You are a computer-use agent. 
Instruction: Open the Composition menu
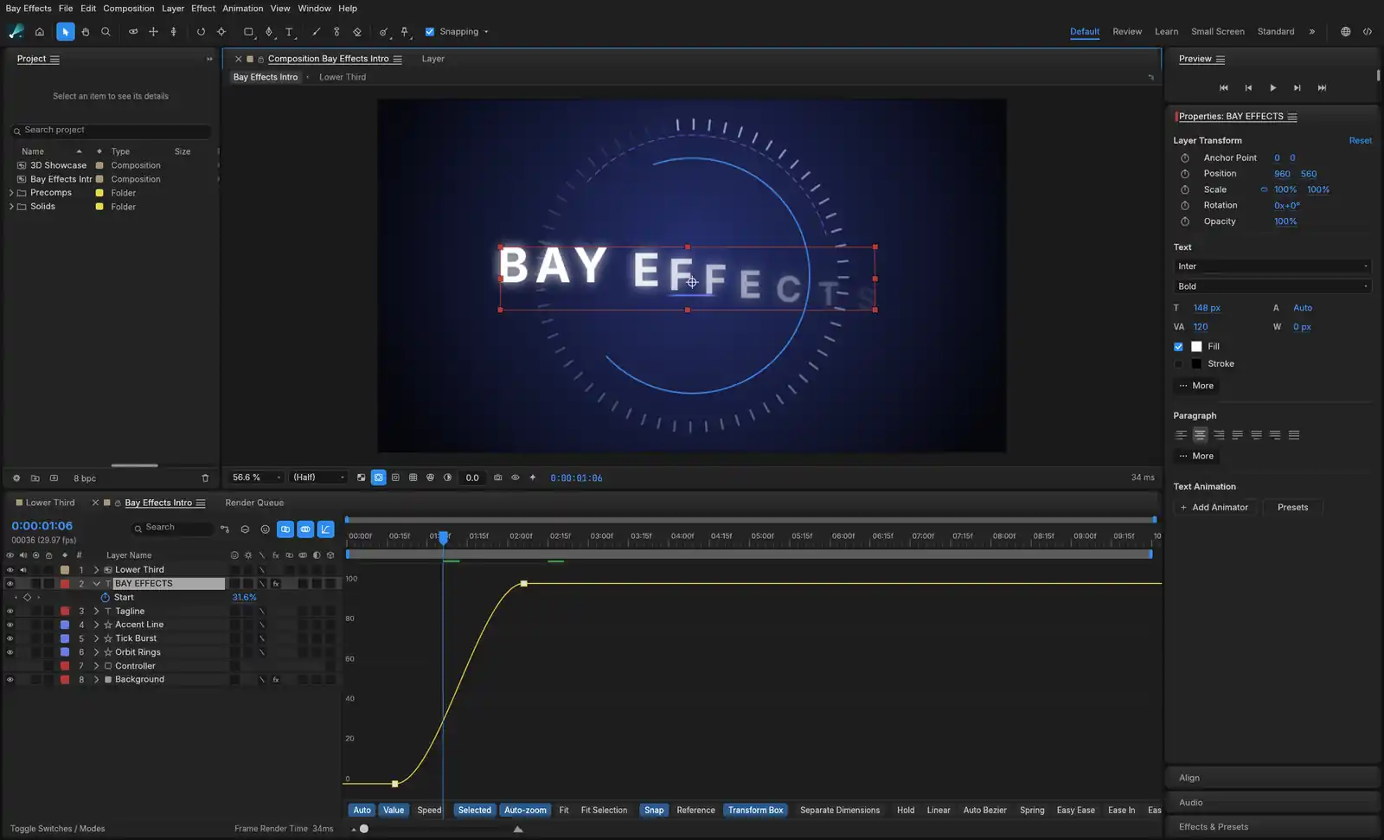point(128,9)
